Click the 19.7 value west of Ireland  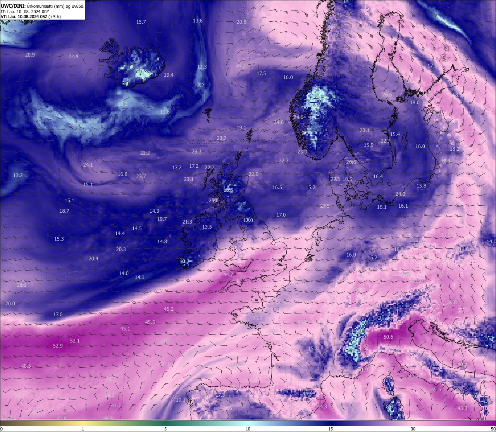pos(162,219)
